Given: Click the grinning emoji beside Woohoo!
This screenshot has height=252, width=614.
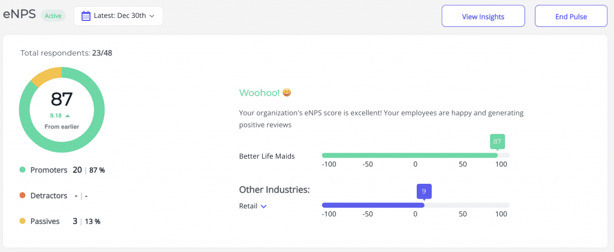Looking at the screenshot, I should tap(287, 93).
